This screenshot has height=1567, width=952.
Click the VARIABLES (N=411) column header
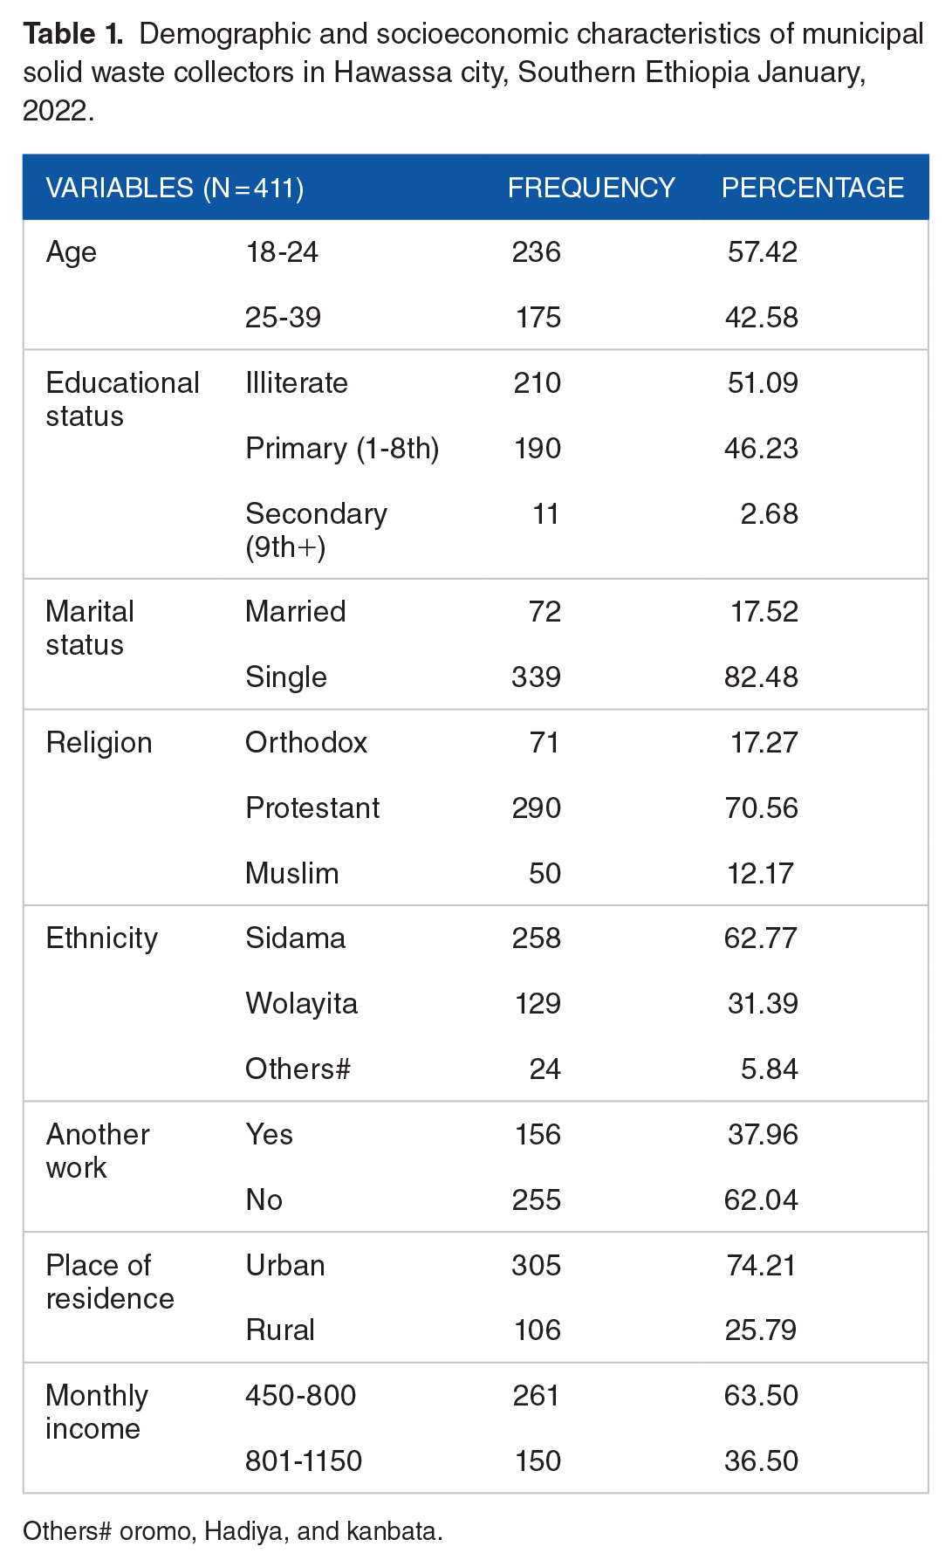pyautogui.click(x=175, y=188)
